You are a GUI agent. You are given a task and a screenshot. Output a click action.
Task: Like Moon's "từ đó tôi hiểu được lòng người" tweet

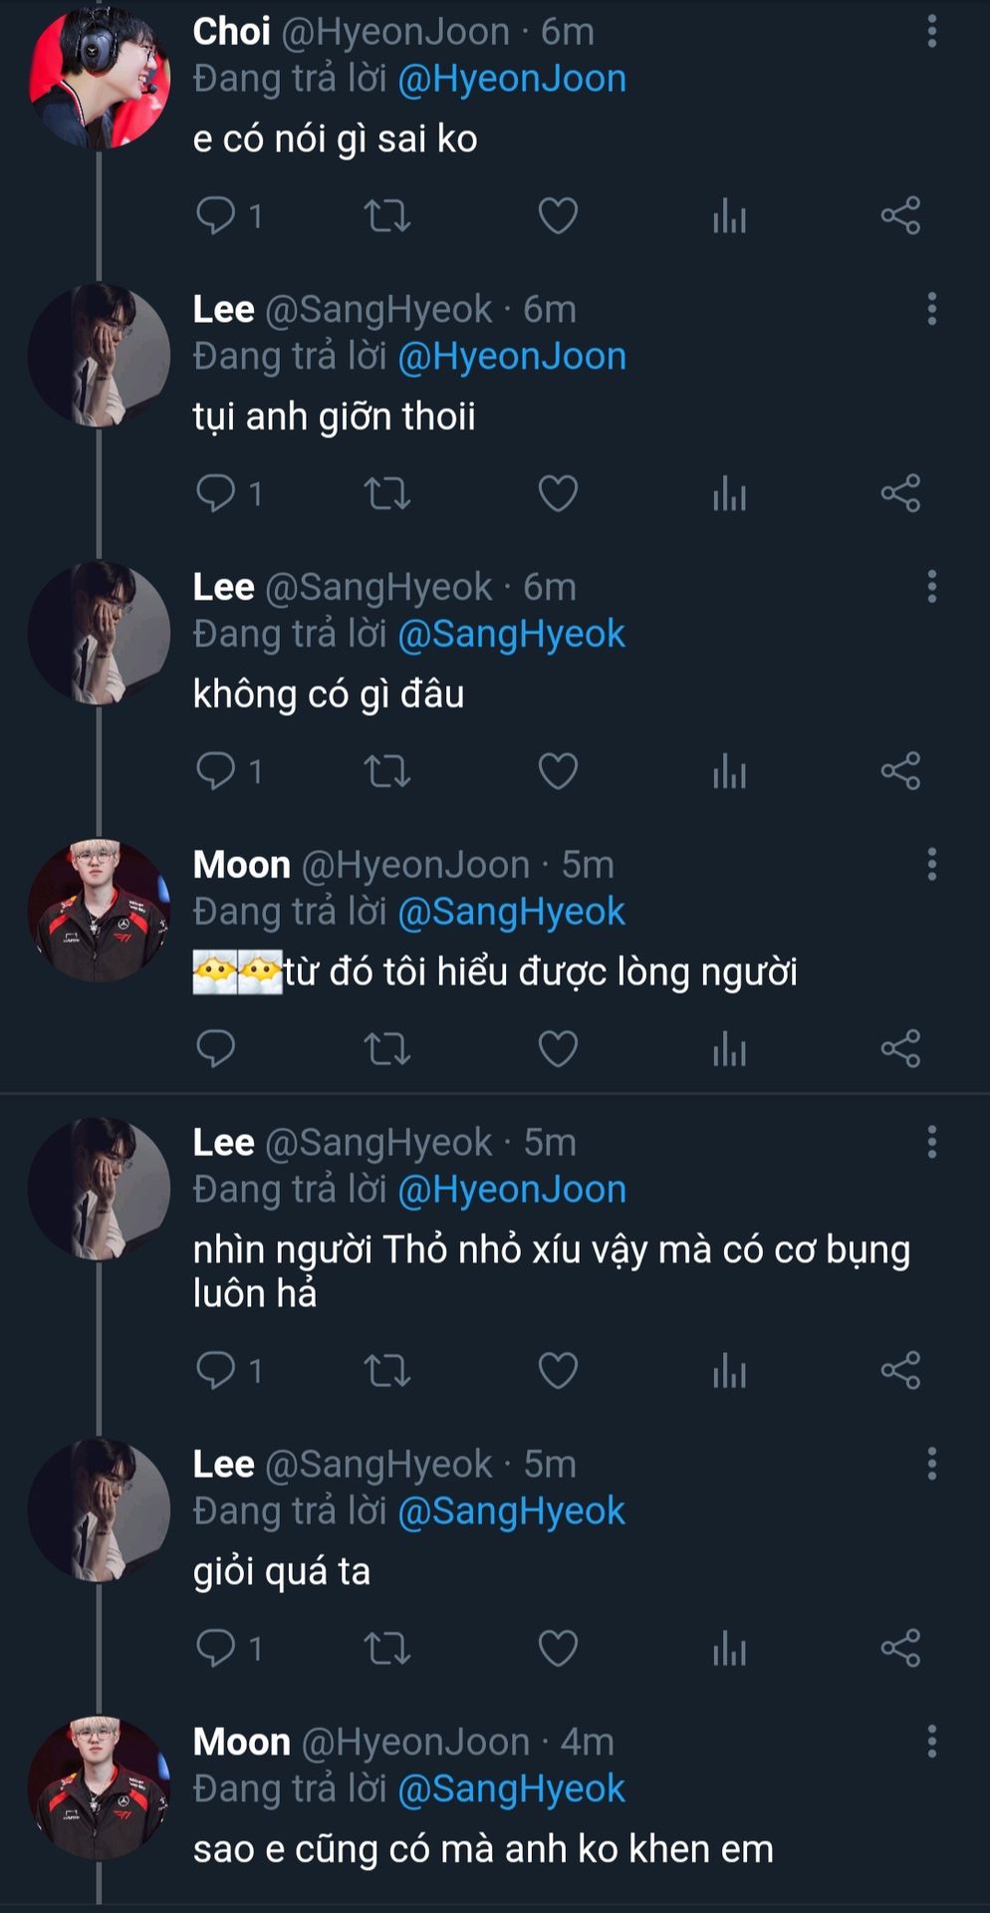(558, 1049)
